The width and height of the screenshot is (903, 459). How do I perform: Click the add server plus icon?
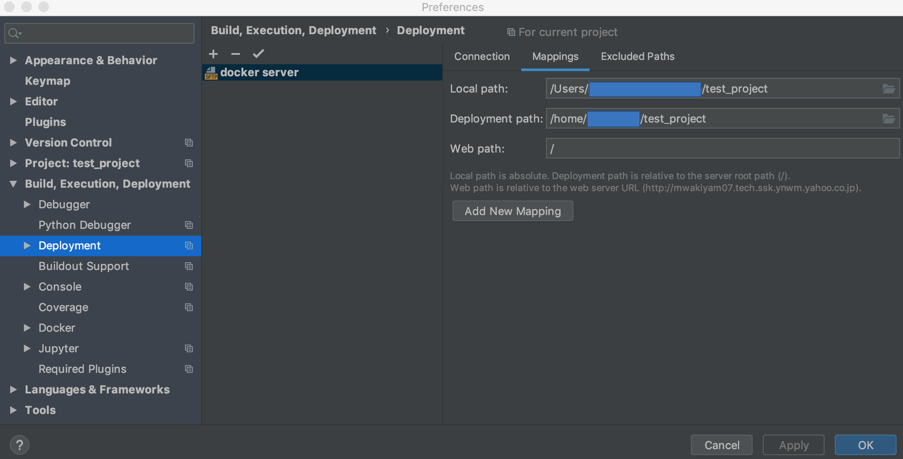click(x=213, y=54)
